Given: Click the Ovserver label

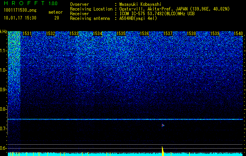Looking at the screenshot, I should (79, 4).
